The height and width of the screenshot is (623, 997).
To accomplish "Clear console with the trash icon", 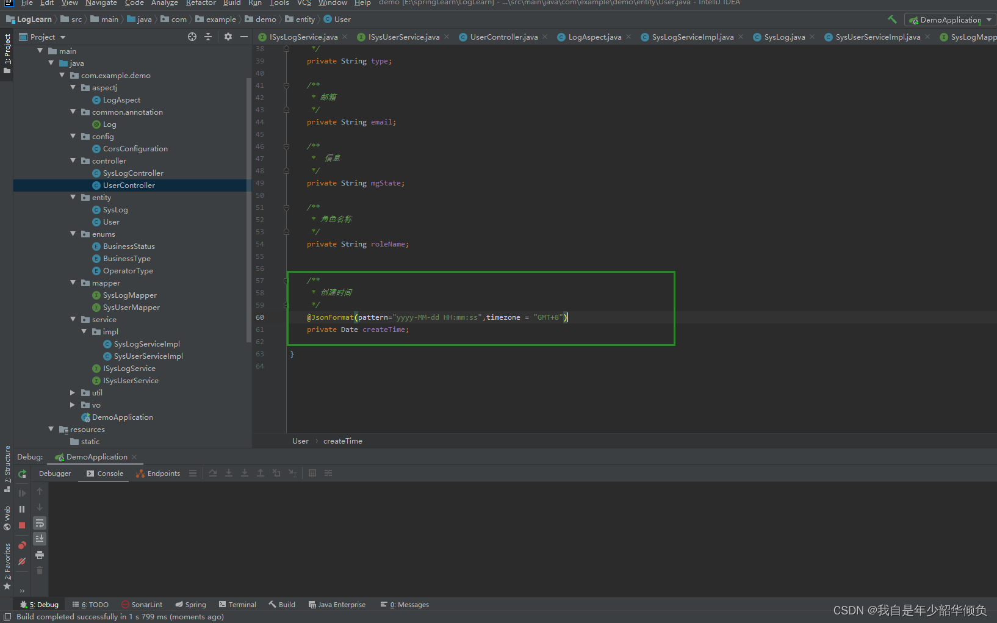I will pos(40,571).
